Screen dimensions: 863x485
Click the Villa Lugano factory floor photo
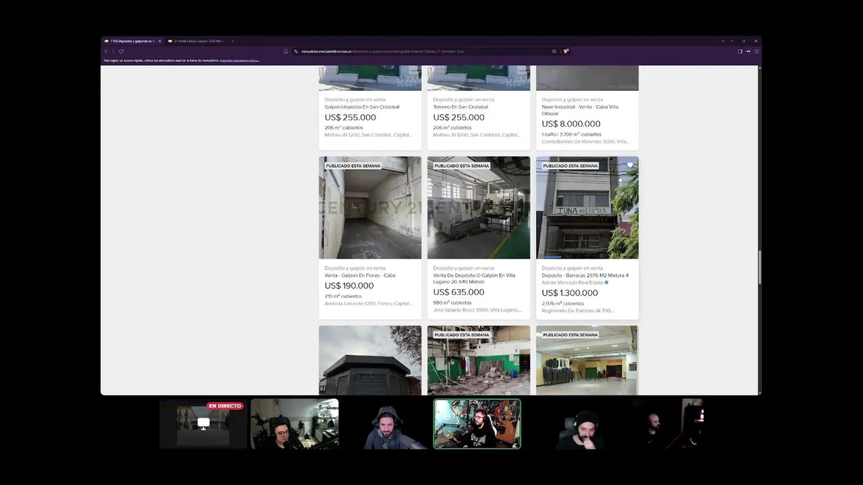(479, 207)
